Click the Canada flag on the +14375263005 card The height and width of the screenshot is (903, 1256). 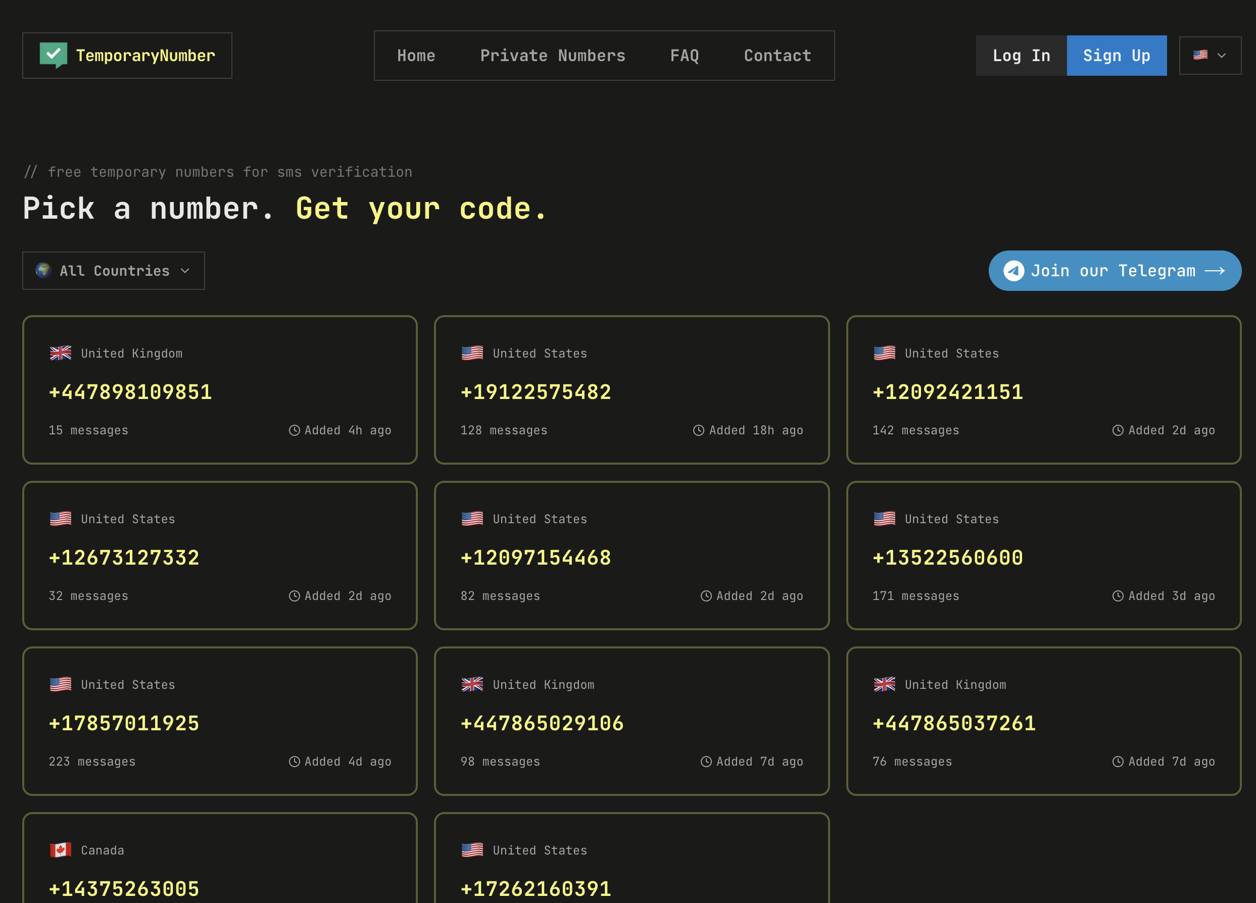tap(60, 850)
